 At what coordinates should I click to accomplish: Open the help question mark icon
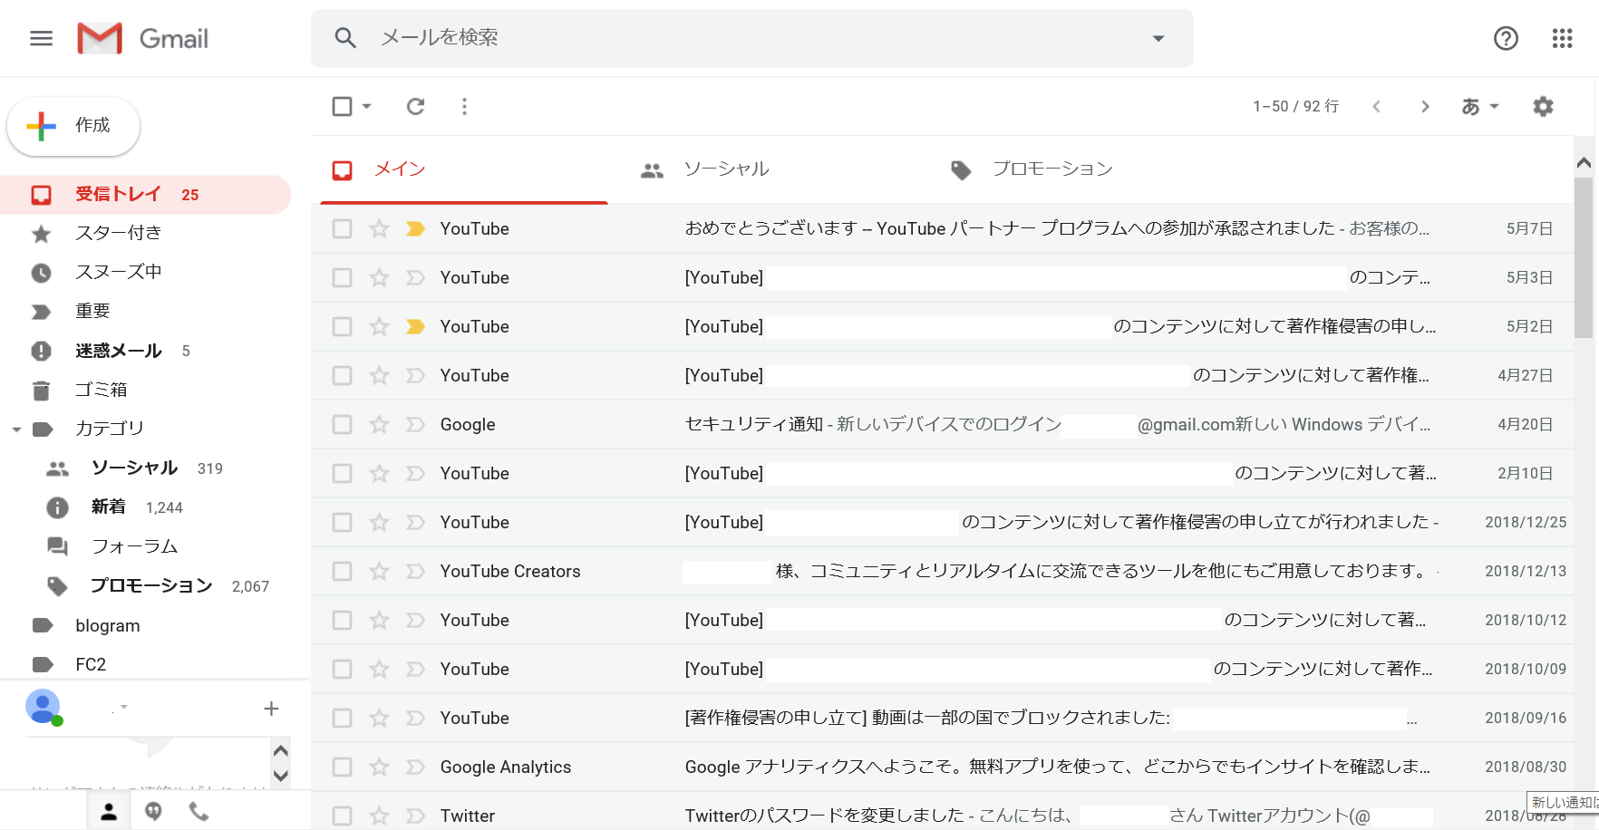pos(1506,38)
